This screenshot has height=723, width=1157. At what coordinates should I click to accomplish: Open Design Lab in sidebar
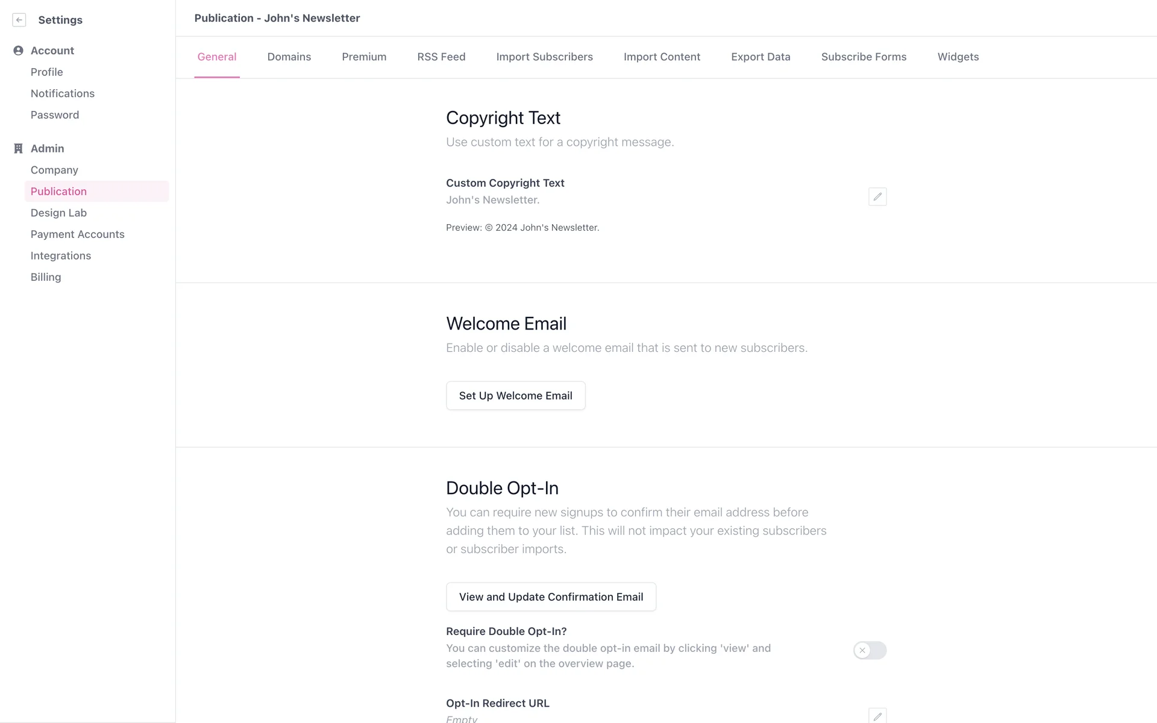(x=58, y=213)
